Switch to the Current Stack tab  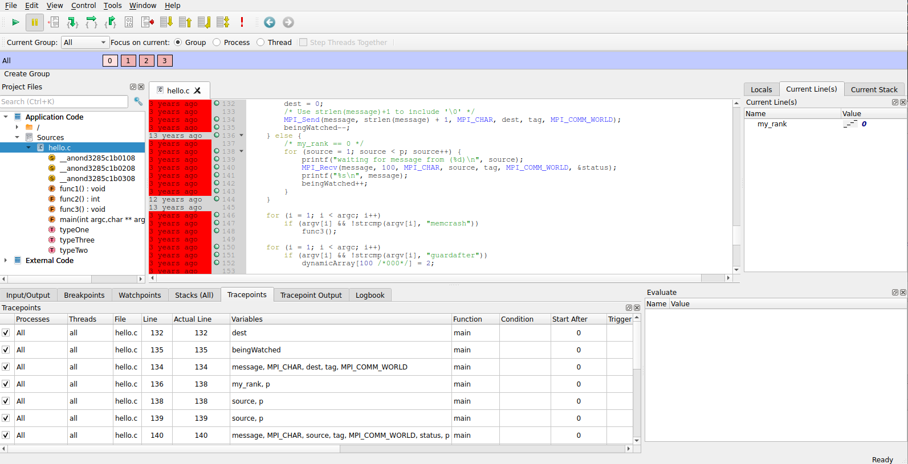coord(874,89)
